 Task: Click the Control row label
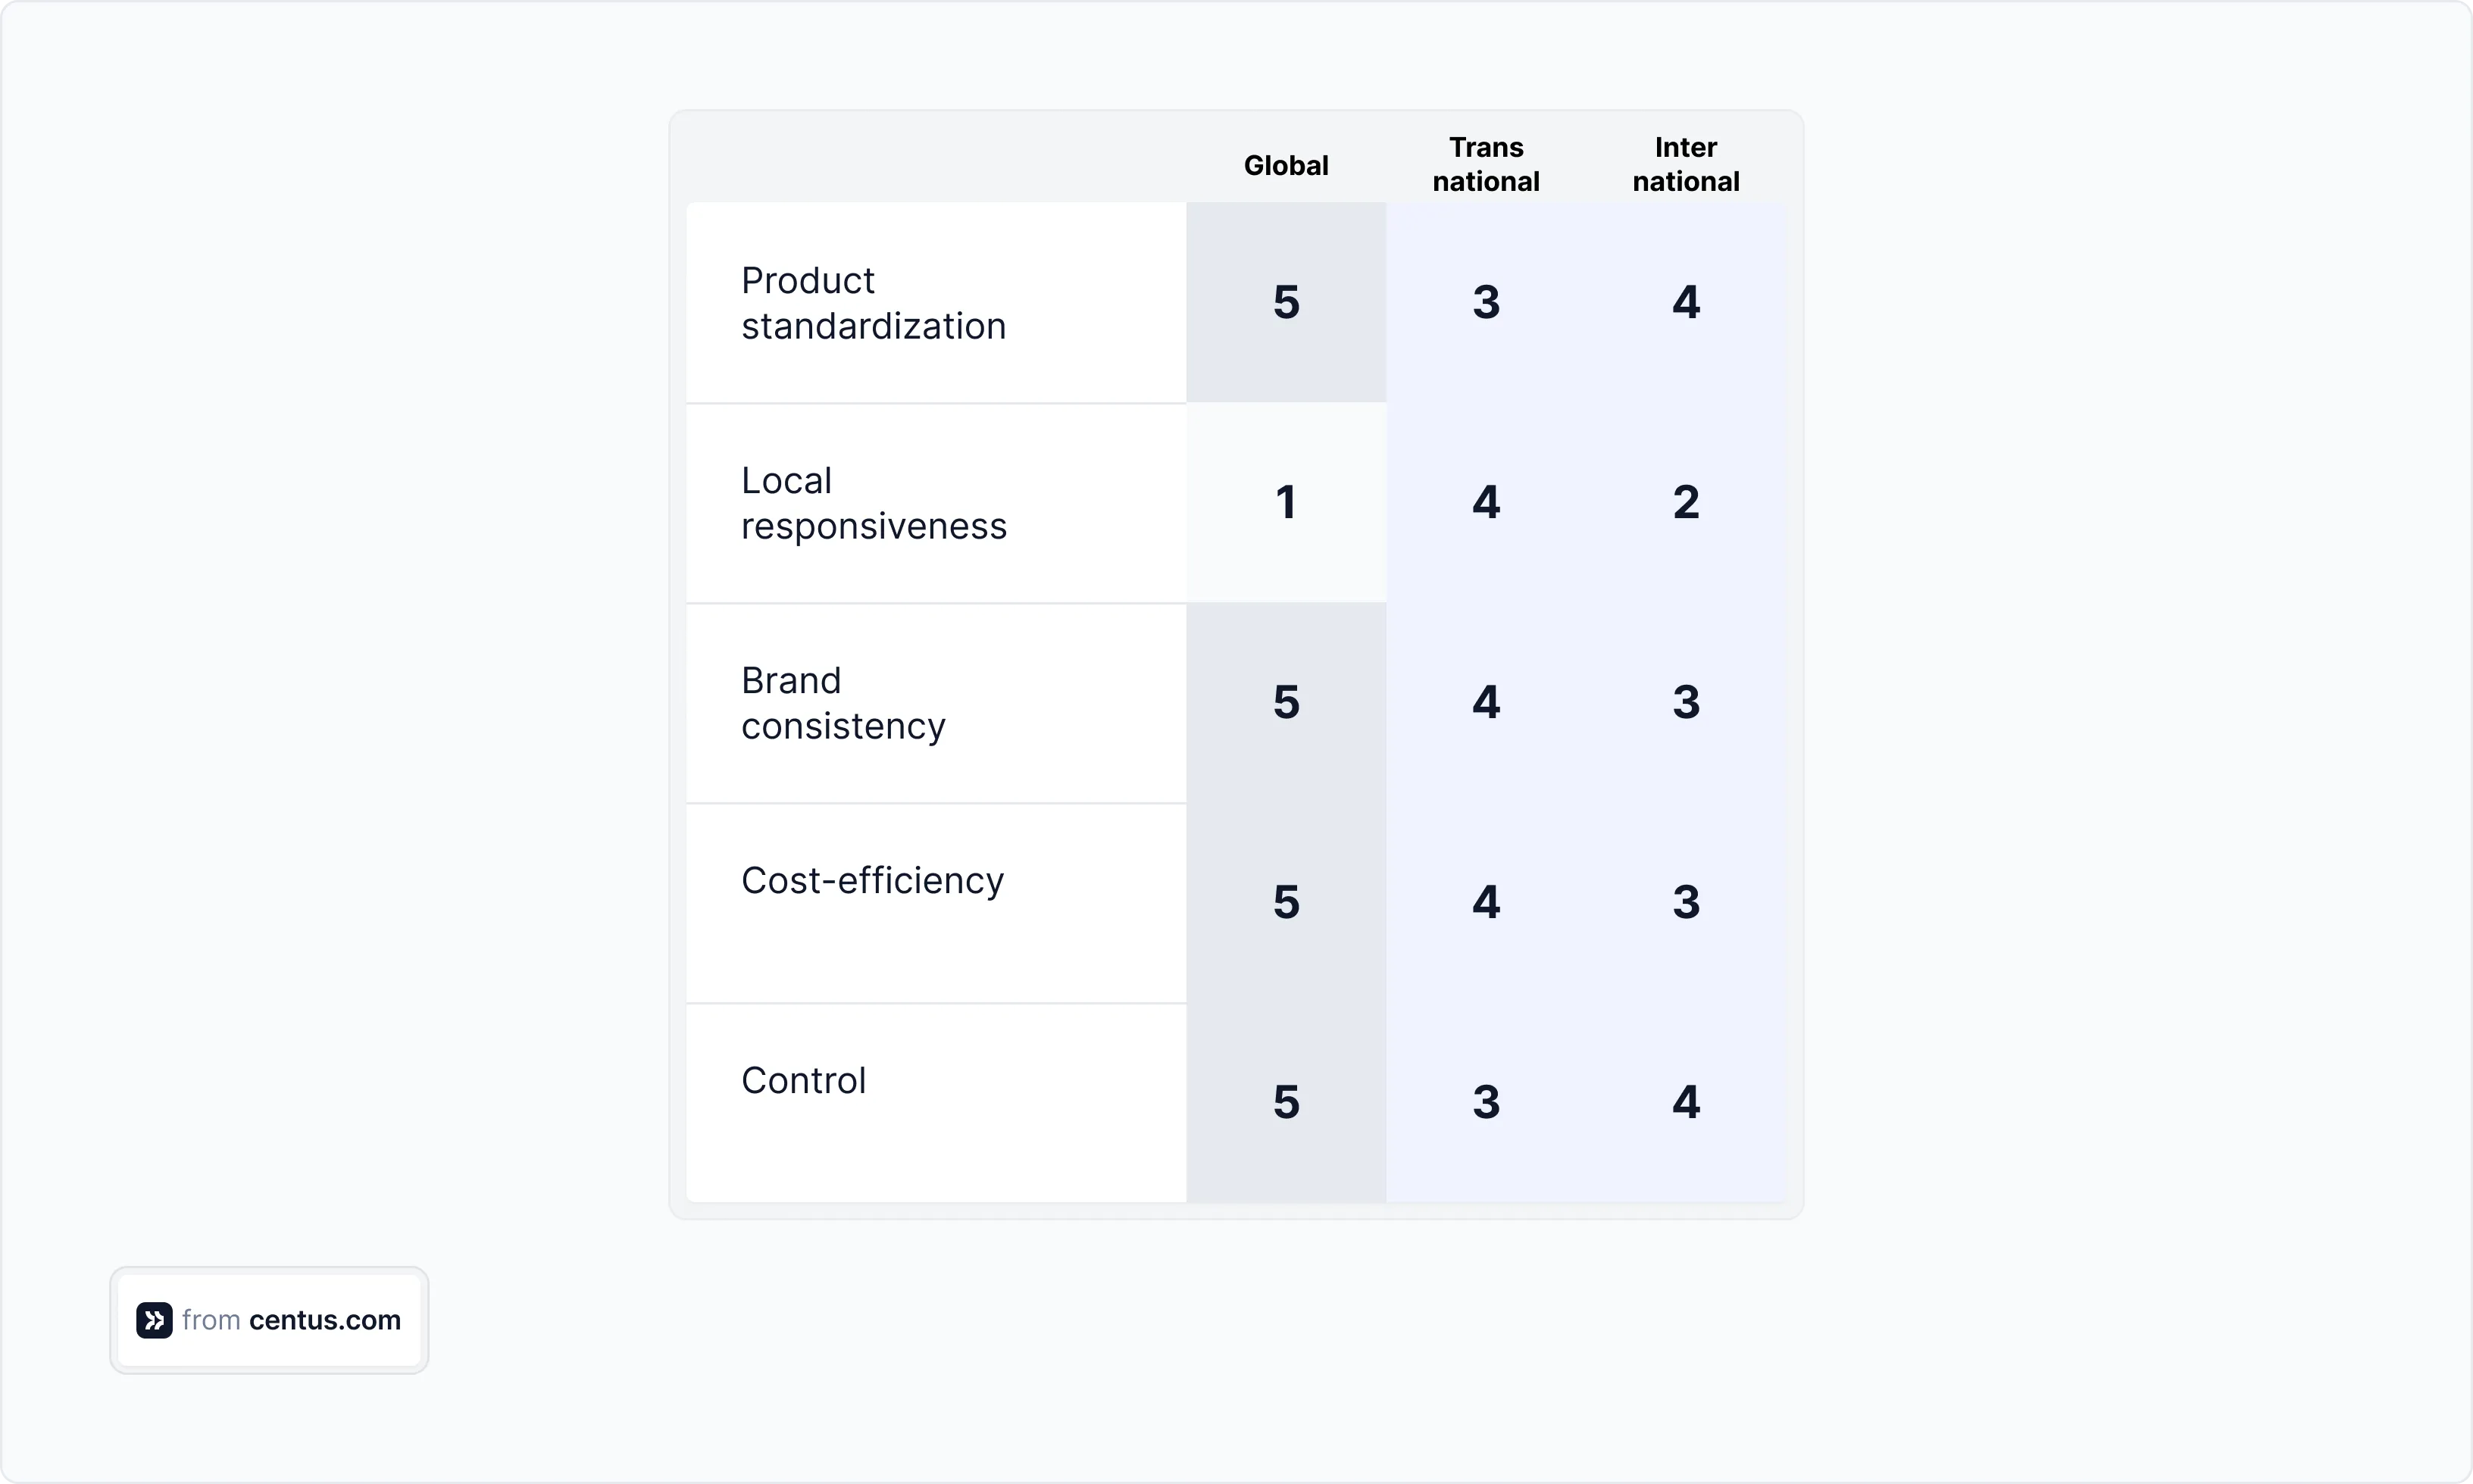point(803,1081)
